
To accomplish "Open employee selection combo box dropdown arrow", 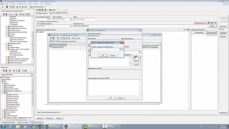I will point(120,49).
